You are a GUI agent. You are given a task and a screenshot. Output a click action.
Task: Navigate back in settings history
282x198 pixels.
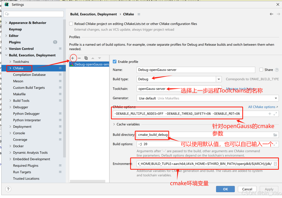(x=272, y=14)
